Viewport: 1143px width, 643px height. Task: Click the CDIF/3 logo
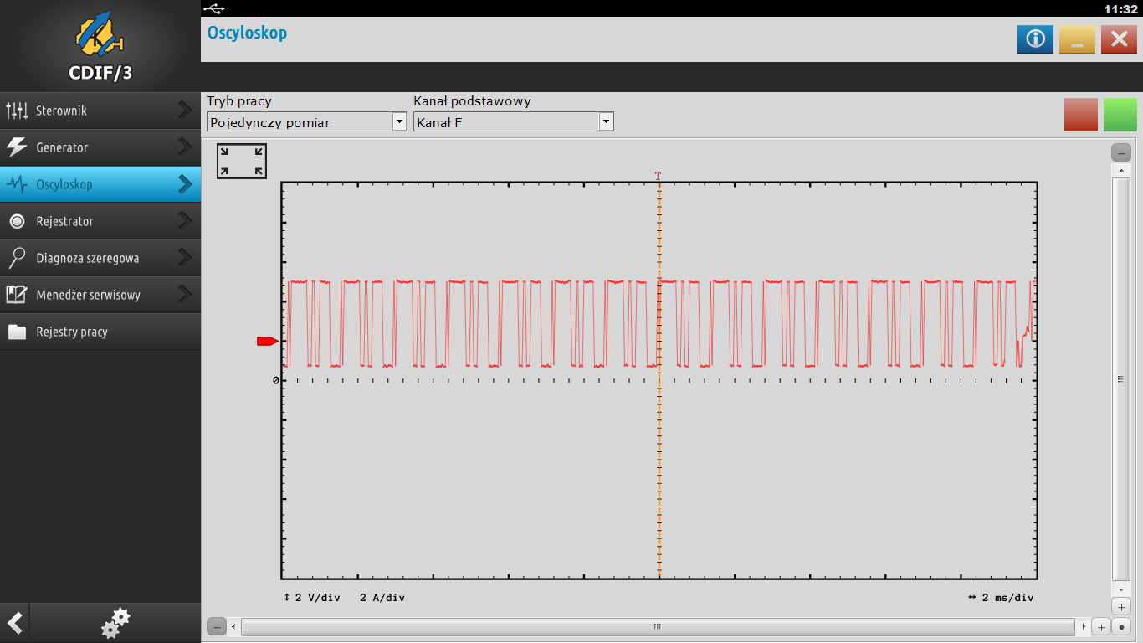[100, 45]
